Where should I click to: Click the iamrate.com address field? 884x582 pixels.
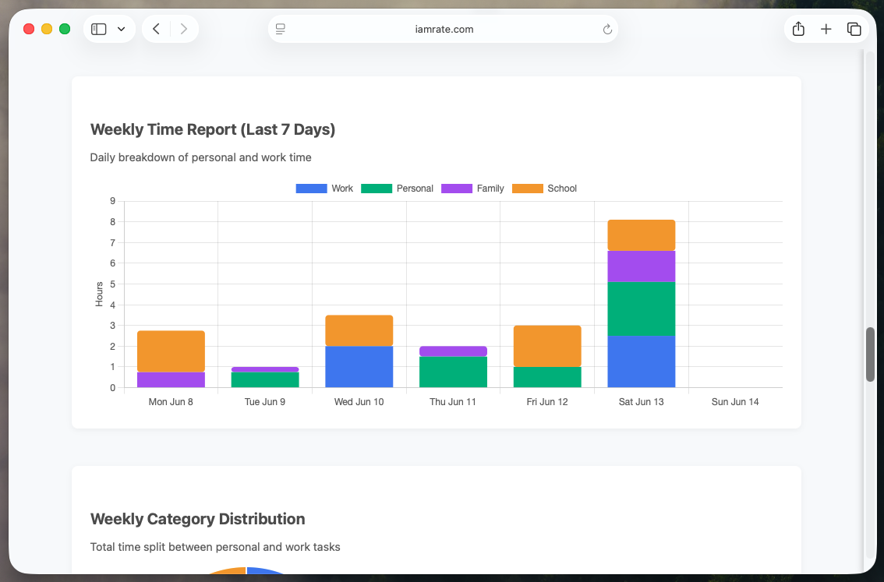point(444,30)
